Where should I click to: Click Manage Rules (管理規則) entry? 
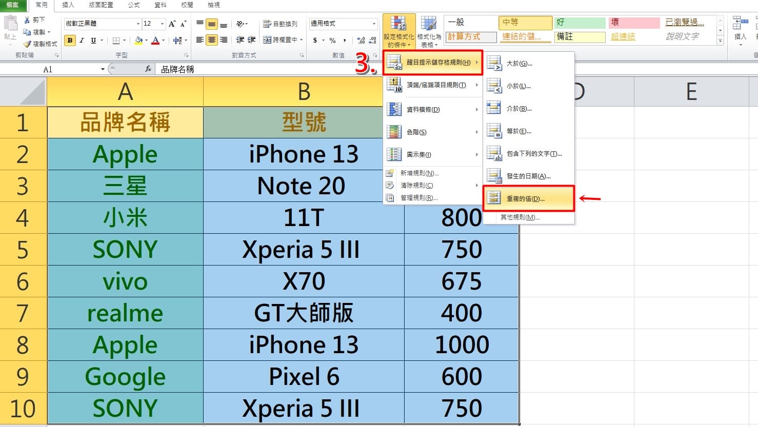[418, 197]
